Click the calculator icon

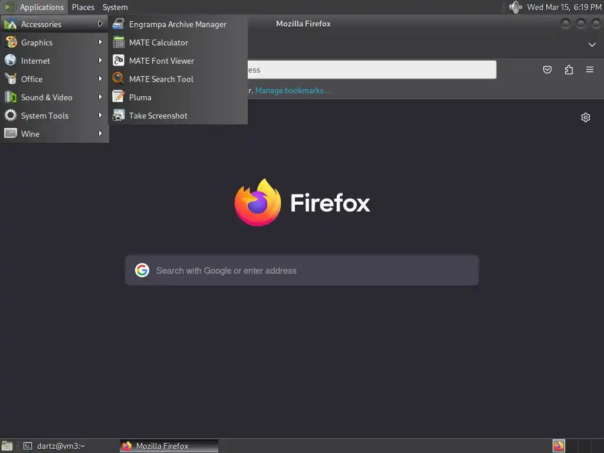(118, 42)
